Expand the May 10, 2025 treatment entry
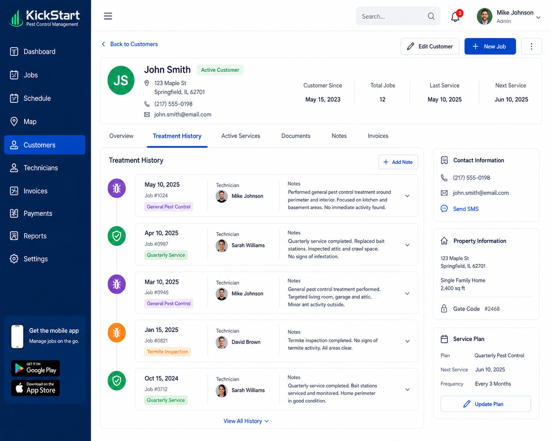Image resolution: width=551 pixels, height=441 pixels. click(x=407, y=196)
